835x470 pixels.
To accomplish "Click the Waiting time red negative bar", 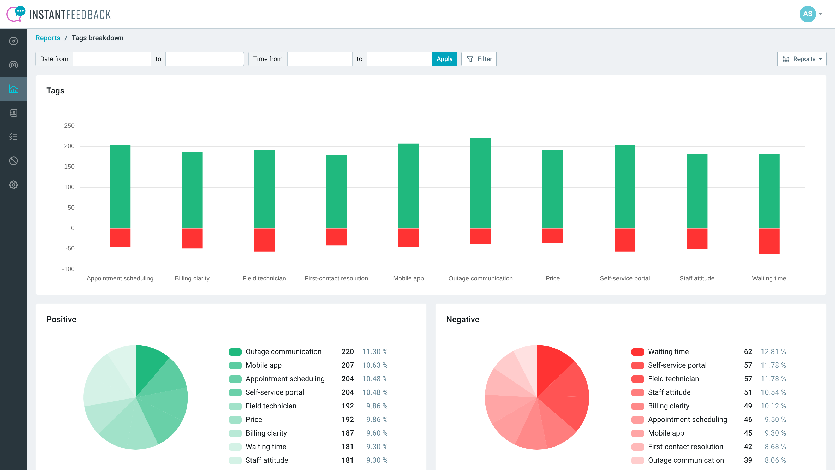I will click(x=769, y=241).
